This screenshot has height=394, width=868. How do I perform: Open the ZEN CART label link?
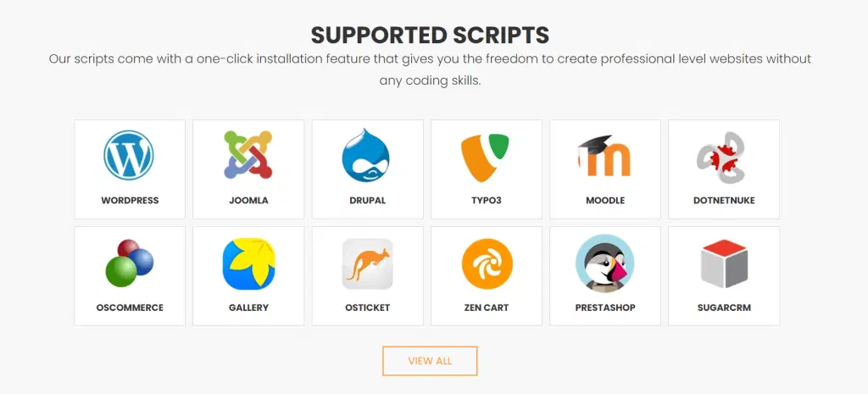pyautogui.click(x=487, y=308)
